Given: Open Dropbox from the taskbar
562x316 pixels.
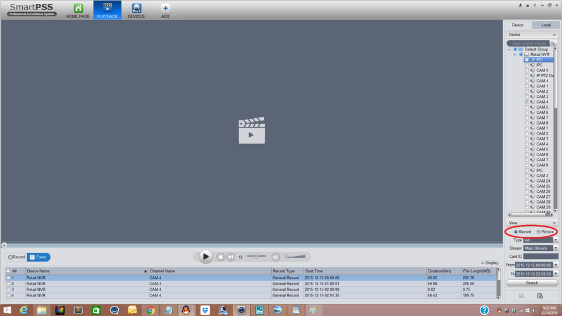Looking at the screenshot, I should tap(205, 310).
